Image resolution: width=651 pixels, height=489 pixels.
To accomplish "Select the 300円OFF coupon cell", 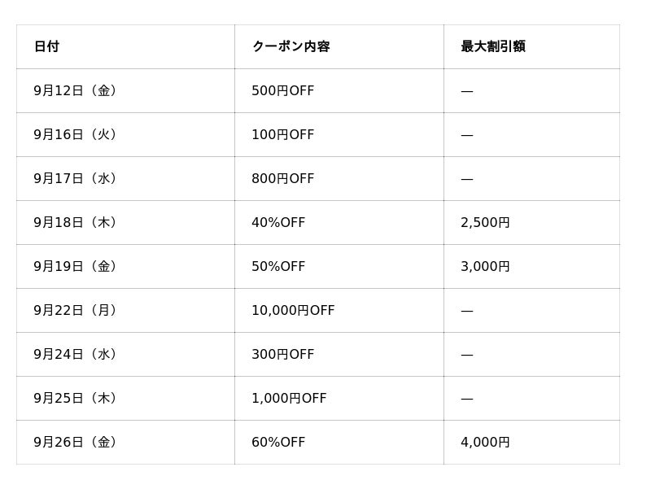I will (x=282, y=354).
